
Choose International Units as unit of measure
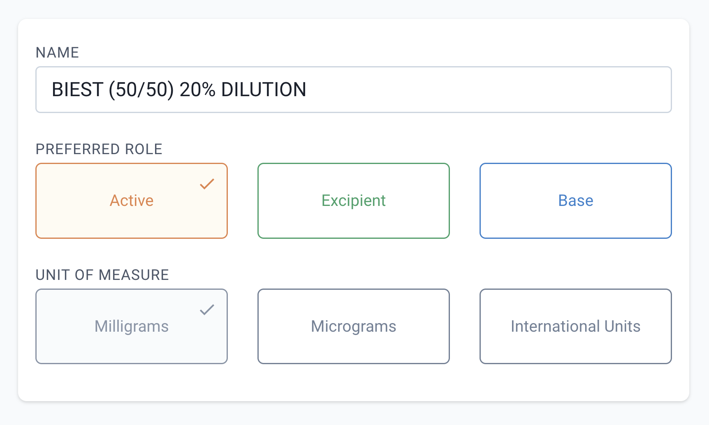point(575,326)
